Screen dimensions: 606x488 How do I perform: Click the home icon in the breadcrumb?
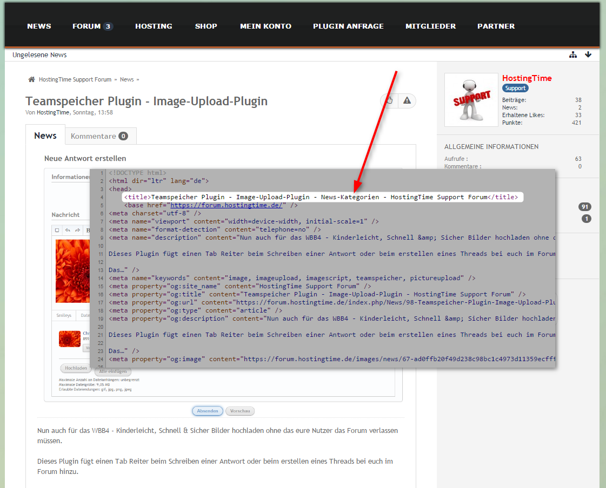[32, 79]
